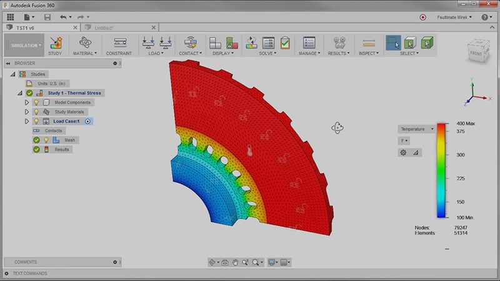The image size is (500, 281).
Task: Click the face select filter icon
Action: (410, 42)
